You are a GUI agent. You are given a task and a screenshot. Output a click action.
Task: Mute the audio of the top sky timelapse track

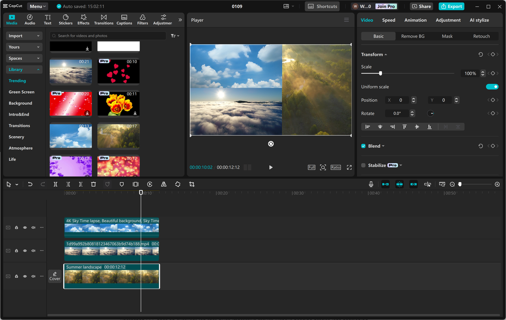(33, 227)
